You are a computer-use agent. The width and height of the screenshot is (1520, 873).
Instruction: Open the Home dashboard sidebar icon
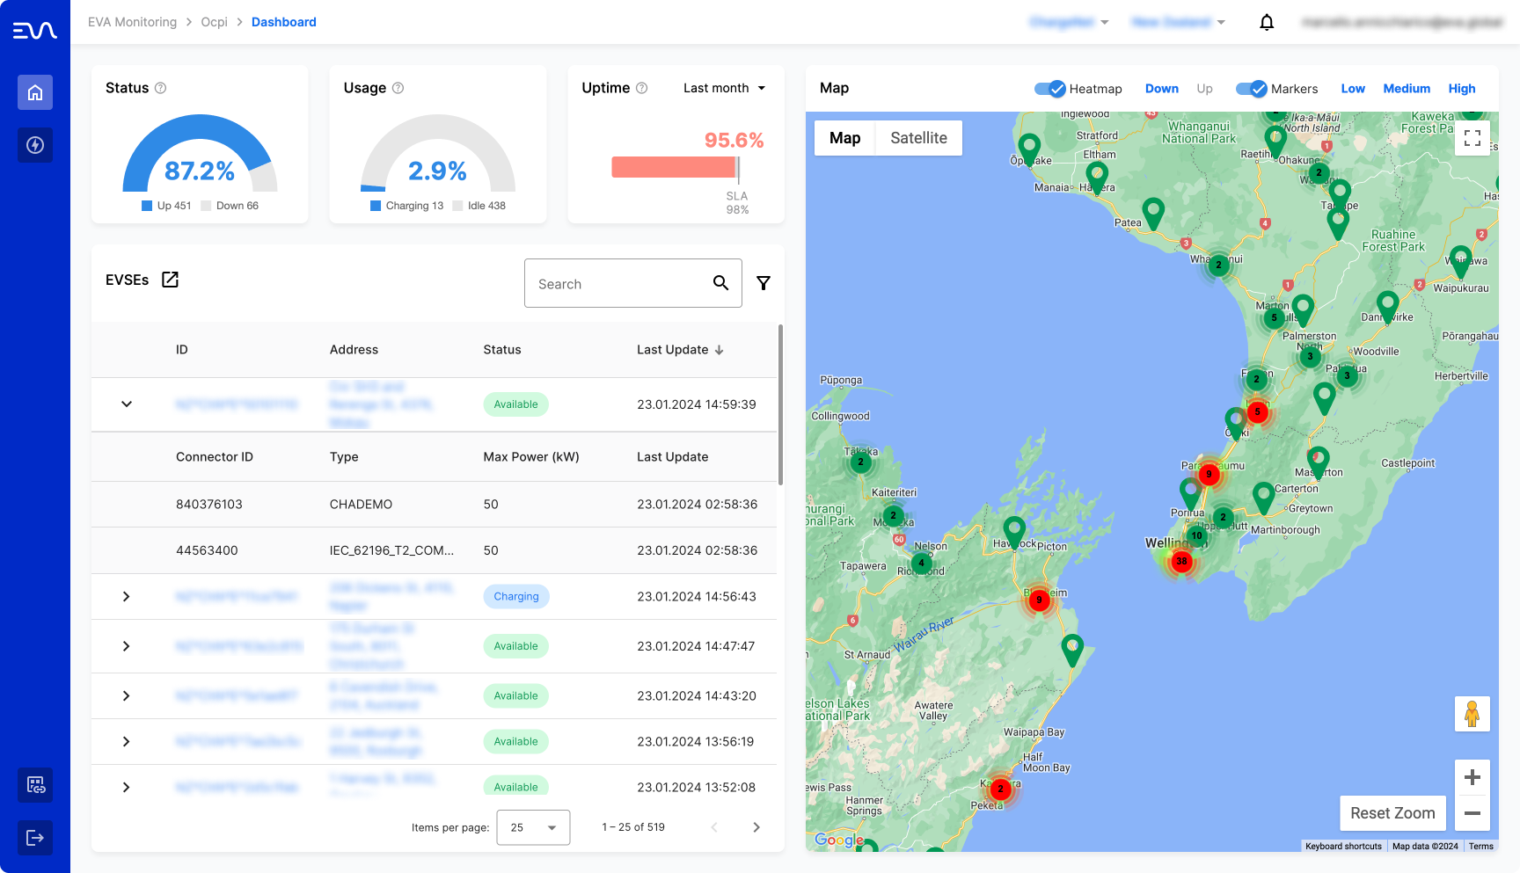[x=35, y=92]
